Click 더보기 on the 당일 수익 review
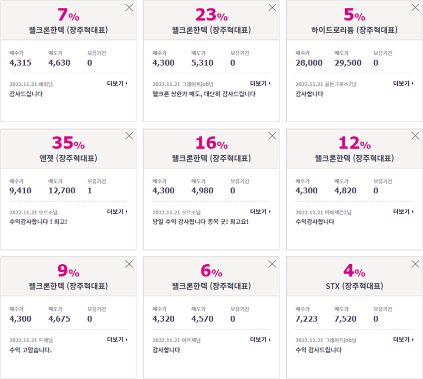423x379 pixels. (260, 212)
